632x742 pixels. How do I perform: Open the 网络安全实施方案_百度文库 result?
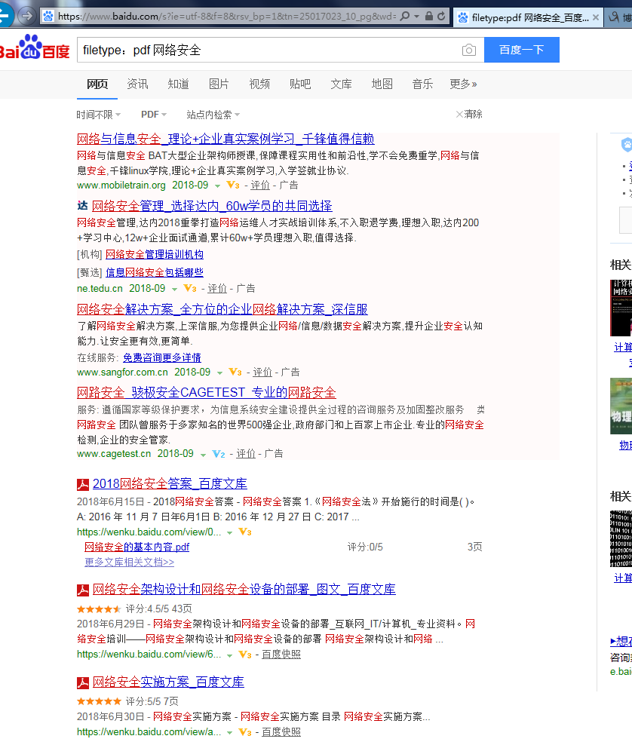[x=168, y=682]
